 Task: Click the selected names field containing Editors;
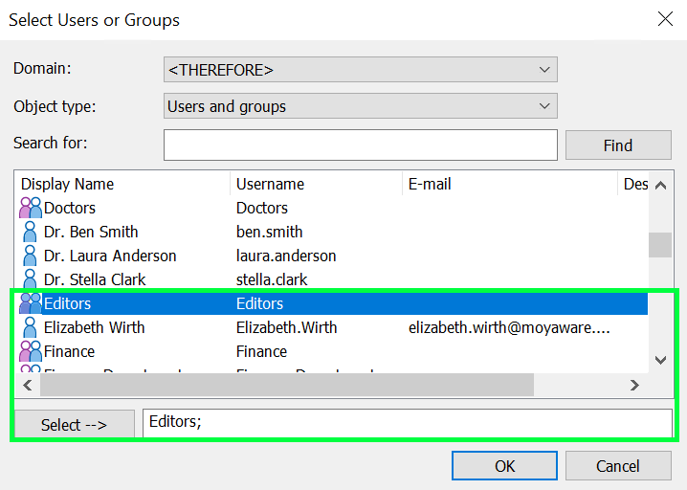[x=407, y=422]
